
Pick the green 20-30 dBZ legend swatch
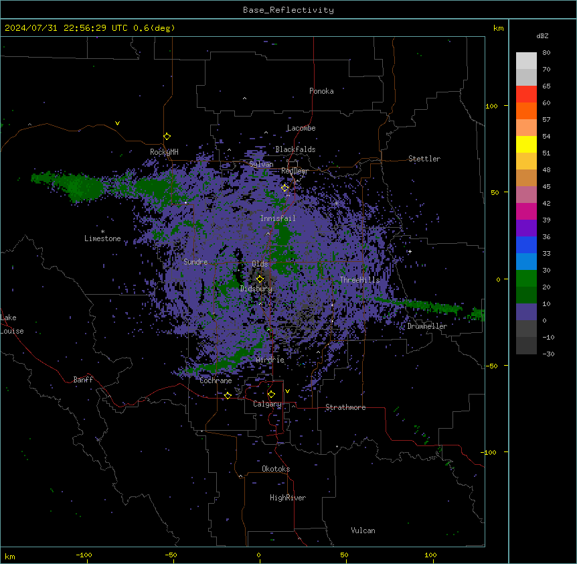pyautogui.click(x=526, y=279)
